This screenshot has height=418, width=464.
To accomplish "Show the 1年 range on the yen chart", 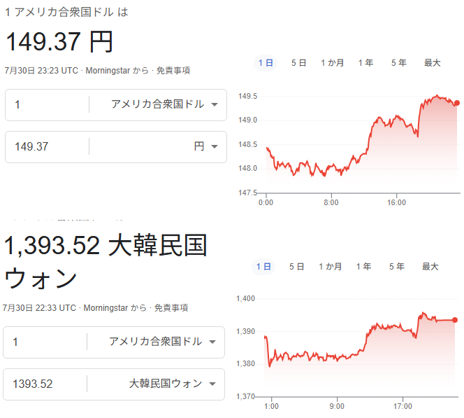I will coord(365,63).
